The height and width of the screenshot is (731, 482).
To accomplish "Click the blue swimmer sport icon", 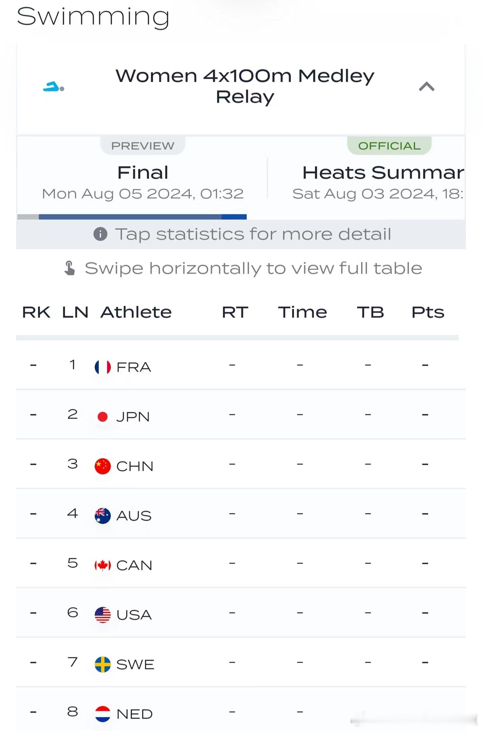I will pos(54,87).
